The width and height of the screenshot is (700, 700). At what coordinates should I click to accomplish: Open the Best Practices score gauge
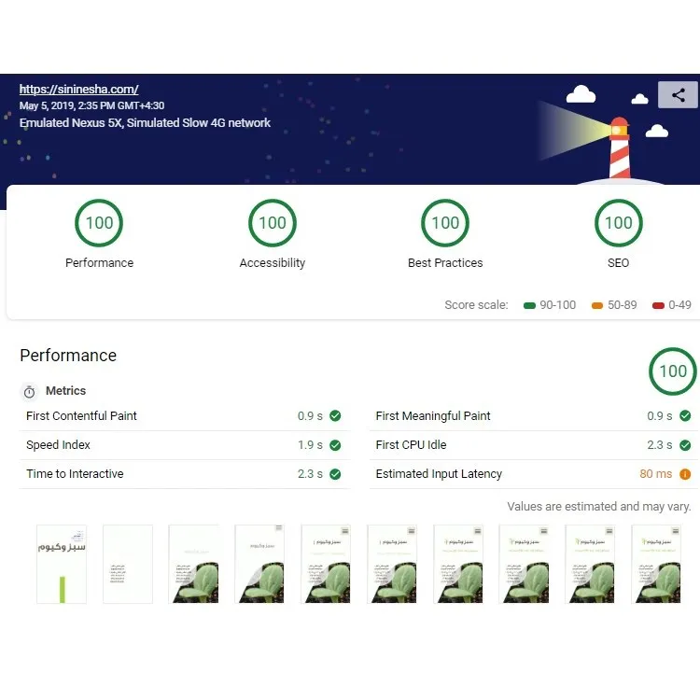click(x=445, y=223)
